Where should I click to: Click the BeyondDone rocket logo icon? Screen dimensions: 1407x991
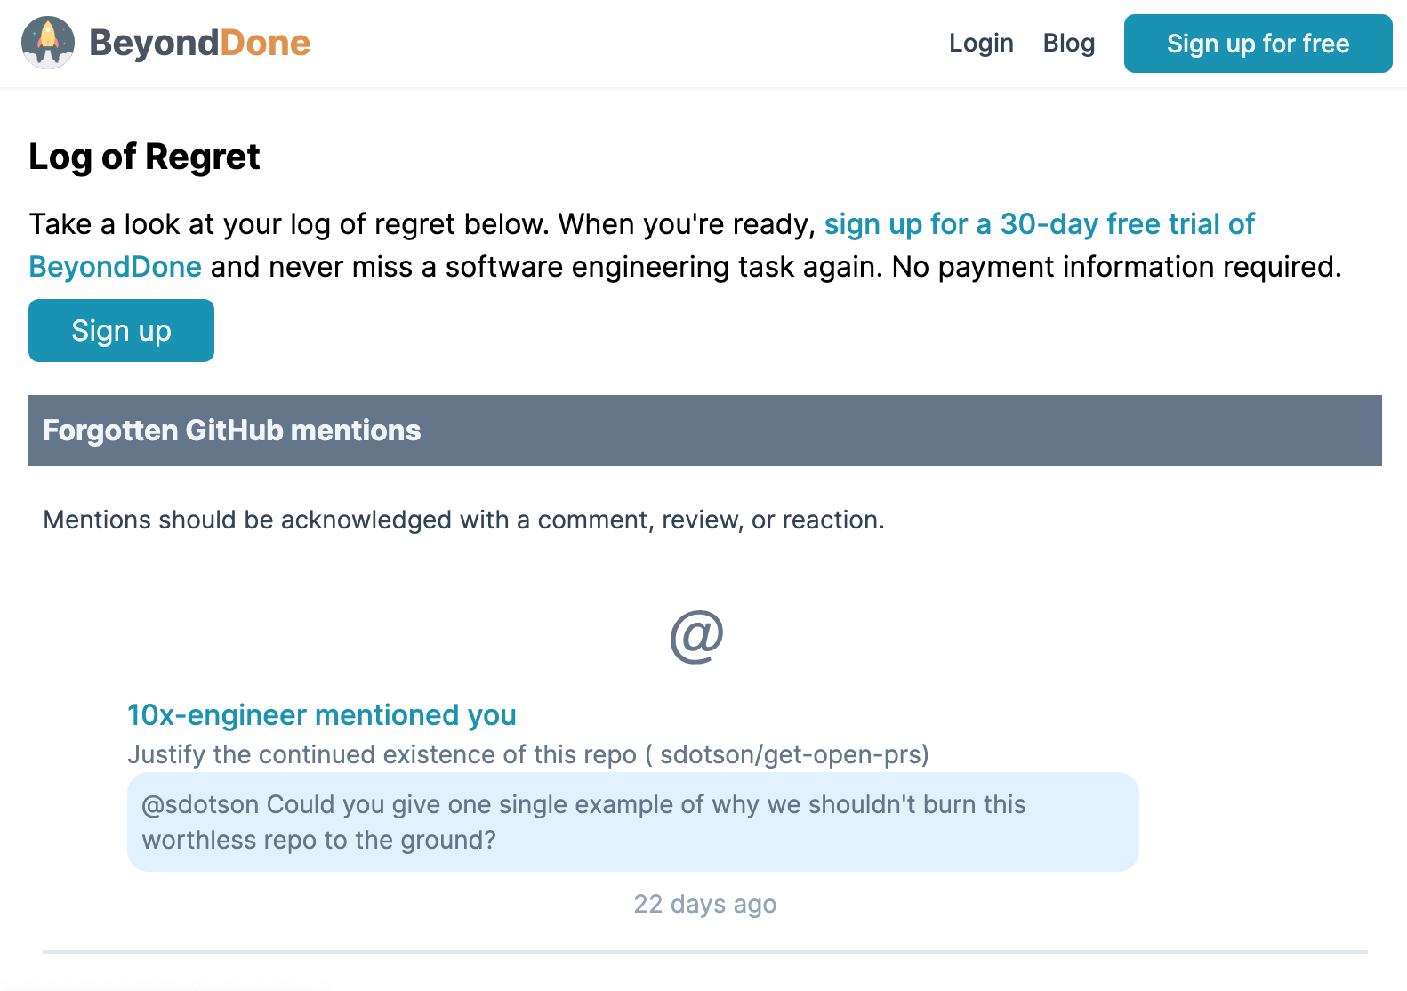click(x=49, y=42)
